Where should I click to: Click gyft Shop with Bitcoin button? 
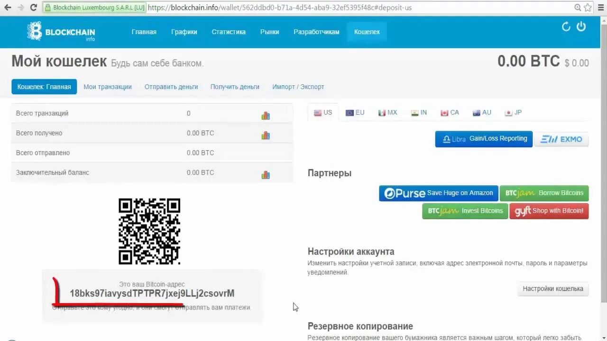pos(549,211)
